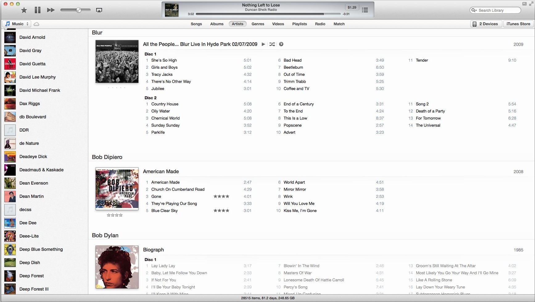Screen dimensions: 535x302
Task: Click the star favorite icon in toolbar
Action: tap(24, 10)
